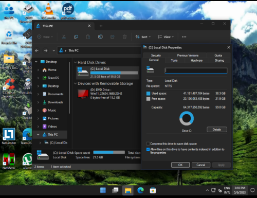Open the Windows Start button
This screenshot has height=198, width=257.
point(103,190)
